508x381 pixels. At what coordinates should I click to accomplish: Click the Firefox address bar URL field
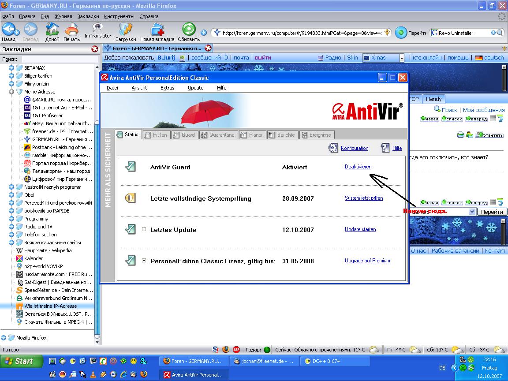[300, 33]
